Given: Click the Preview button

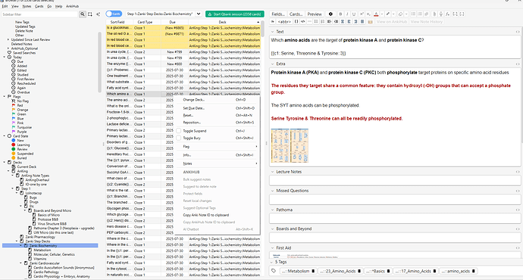Looking at the screenshot, I should coord(315,14).
